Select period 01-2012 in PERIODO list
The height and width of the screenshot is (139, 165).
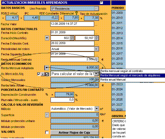pyautogui.click(x=118, y=28)
